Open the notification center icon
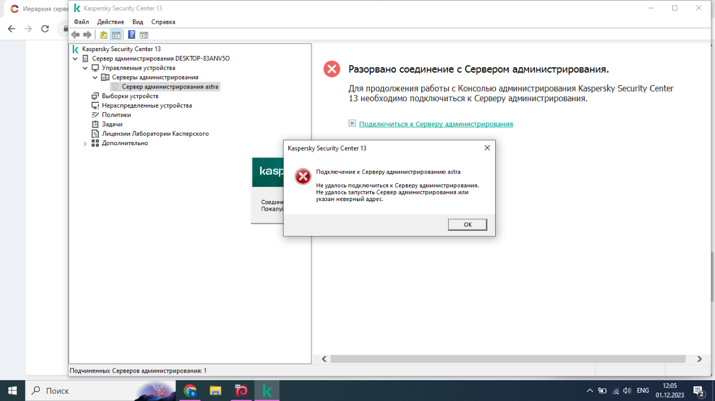The image size is (715, 401). pyautogui.click(x=699, y=391)
